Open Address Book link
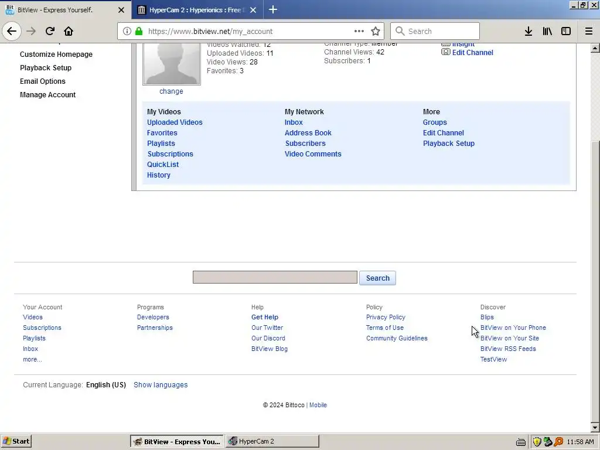Image resolution: width=600 pixels, height=450 pixels. 308,133
